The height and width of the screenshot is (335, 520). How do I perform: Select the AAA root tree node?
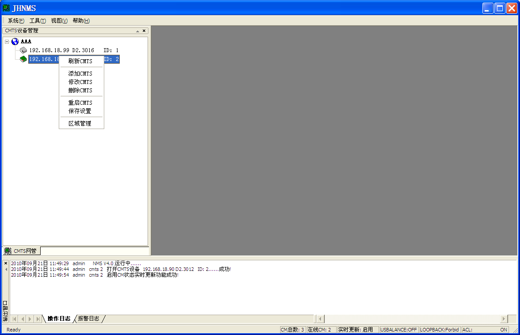pos(26,42)
